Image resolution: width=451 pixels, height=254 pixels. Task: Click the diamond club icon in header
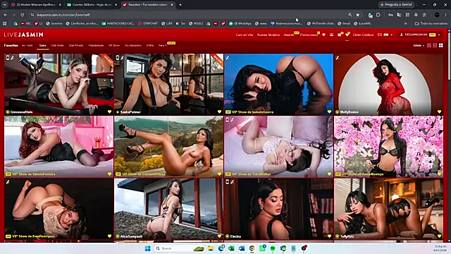click(323, 35)
